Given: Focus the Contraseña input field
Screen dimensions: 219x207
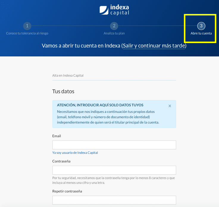Looking at the screenshot, I should [x=114, y=170].
